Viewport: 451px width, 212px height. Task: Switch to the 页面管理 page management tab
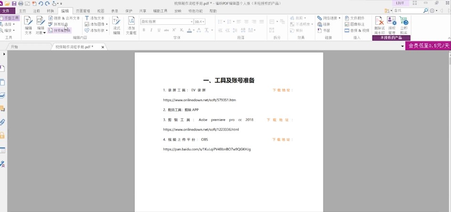point(83,11)
